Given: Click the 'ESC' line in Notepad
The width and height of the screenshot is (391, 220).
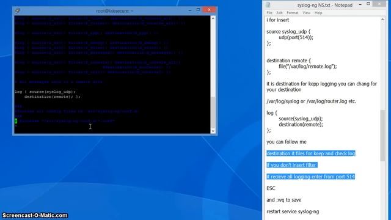Looking at the screenshot, I should (271, 188).
